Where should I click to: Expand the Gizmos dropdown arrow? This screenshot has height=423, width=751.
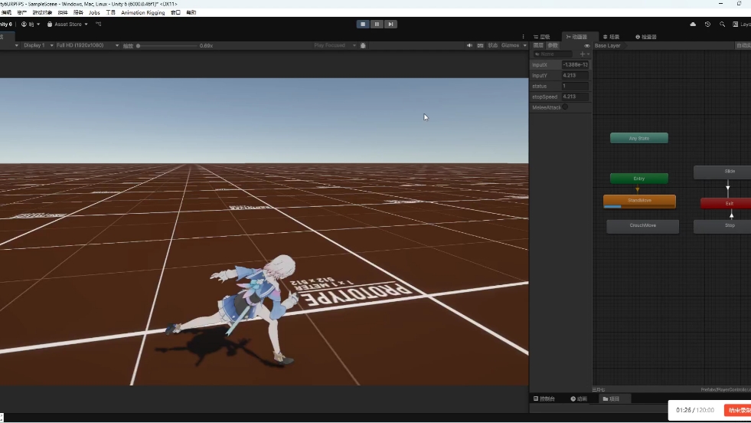[x=525, y=45]
